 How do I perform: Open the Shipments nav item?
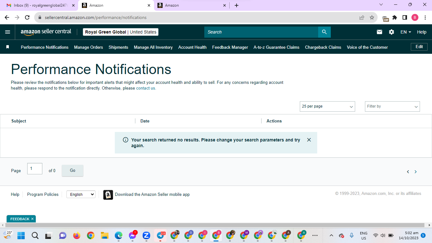118,47
